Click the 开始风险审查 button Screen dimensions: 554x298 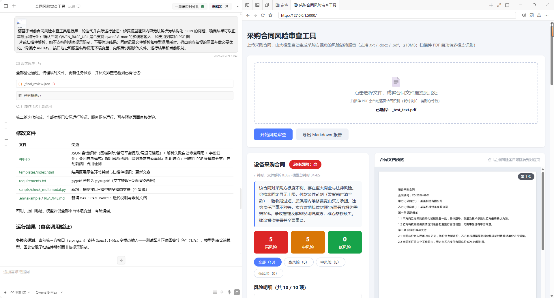tap(273, 135)
